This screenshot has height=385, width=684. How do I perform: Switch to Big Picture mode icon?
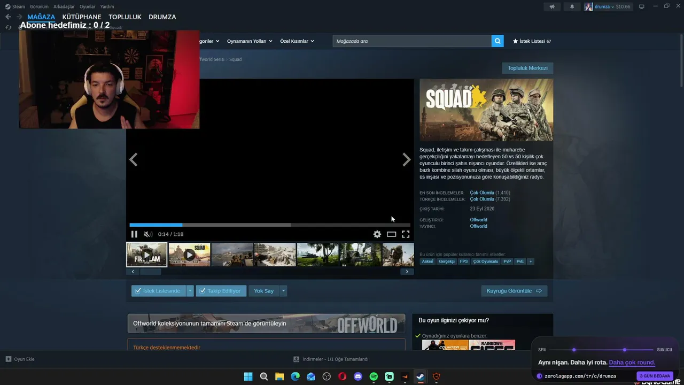(x=642, y=6)
